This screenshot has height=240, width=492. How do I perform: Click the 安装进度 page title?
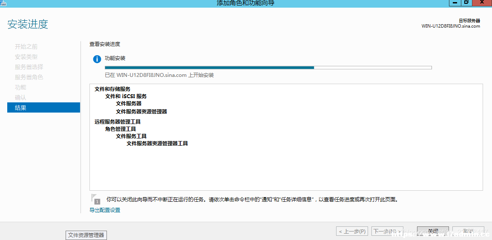click(x=28, y=24)
